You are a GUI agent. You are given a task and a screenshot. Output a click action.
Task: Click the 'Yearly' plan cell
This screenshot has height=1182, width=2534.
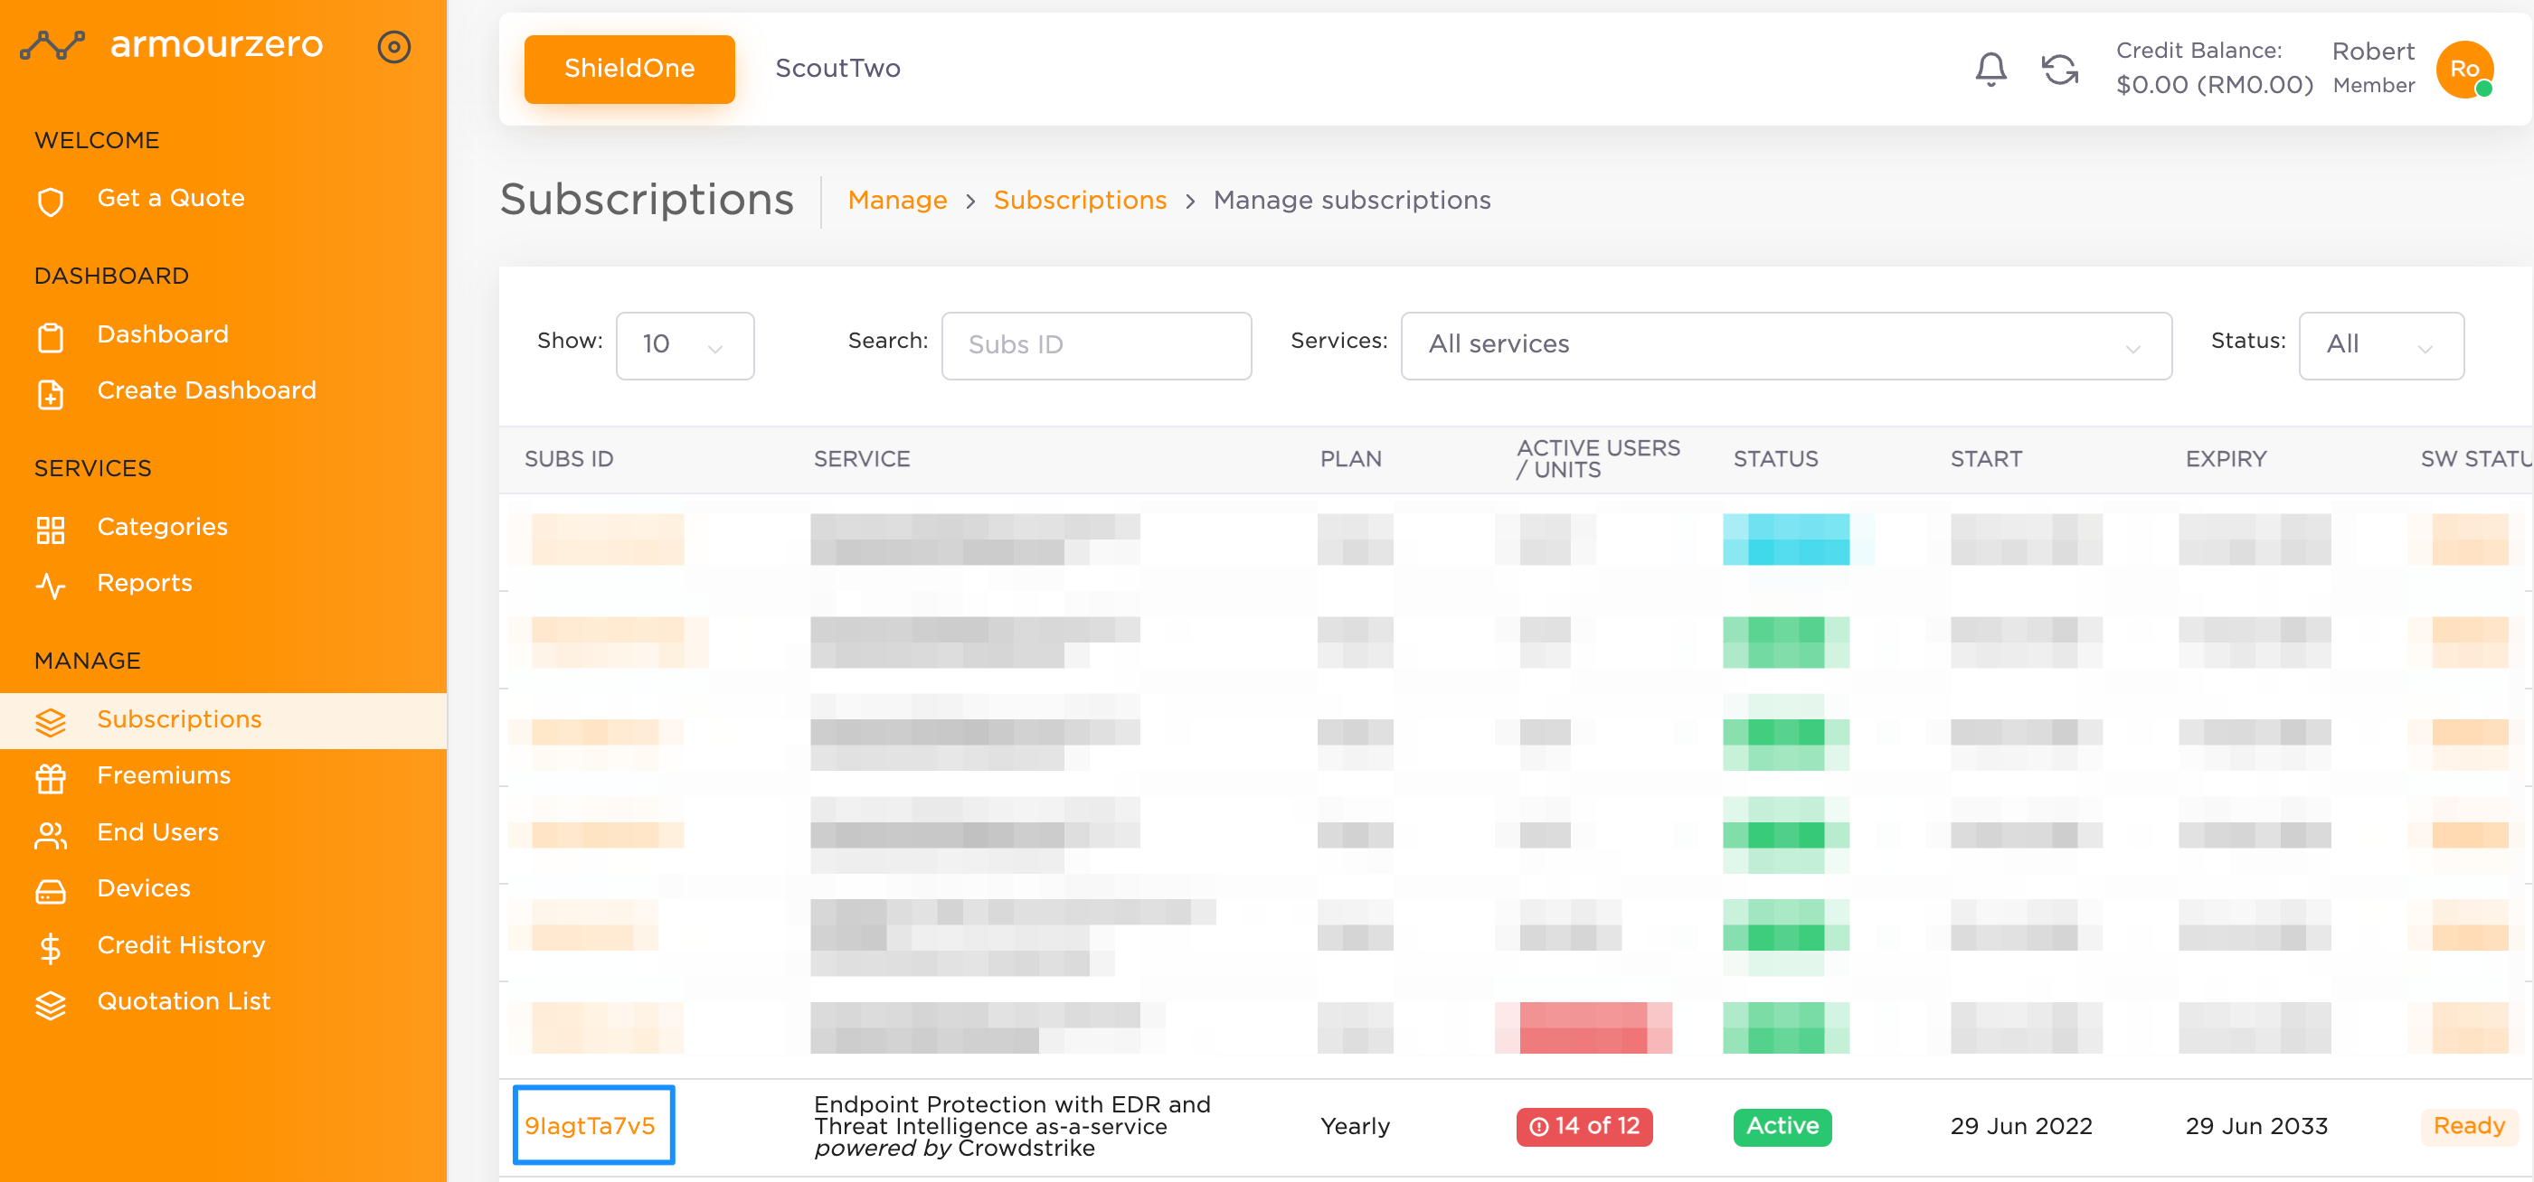tap(1355, 1126)
